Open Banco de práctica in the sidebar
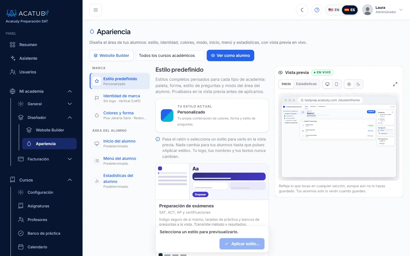This screenshot has width=410, height=256. [x=45, y=233]
